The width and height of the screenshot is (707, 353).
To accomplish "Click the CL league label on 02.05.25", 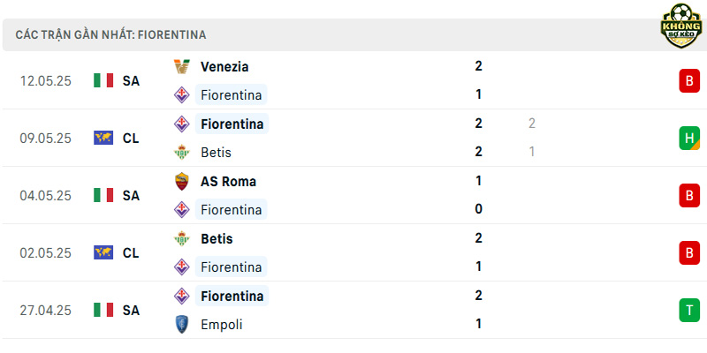I will click(131, 253).
